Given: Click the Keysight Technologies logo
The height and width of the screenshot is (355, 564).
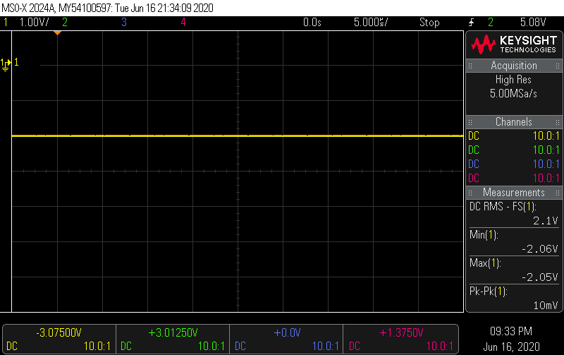Looking at the screenshot, I should pos(514,44).
